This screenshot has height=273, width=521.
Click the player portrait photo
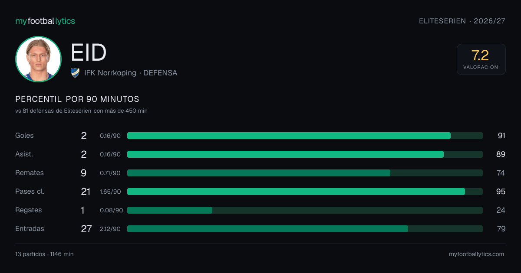(38, 59)
